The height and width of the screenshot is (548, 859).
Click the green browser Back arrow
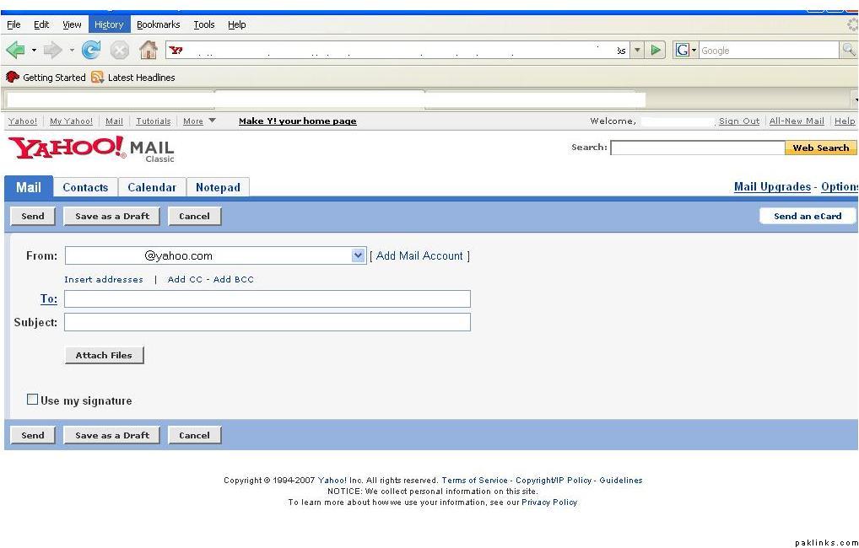(x=15, y=51)
